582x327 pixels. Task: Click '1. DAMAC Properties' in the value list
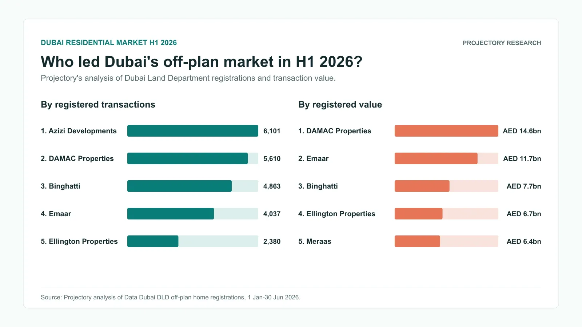pyautogui.click(x=335, y=131)
